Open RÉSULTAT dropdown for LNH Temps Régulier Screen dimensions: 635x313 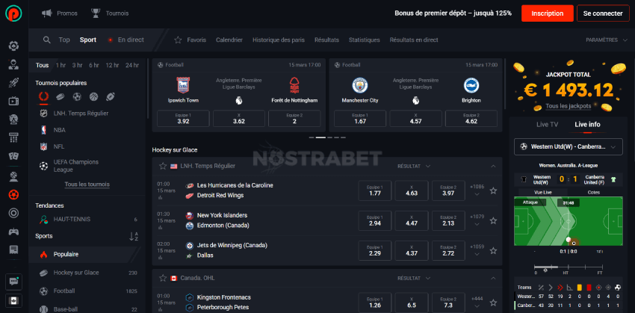click(x=414, y=166)
